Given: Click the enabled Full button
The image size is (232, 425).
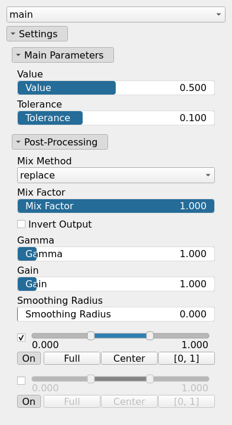Looking at the screenshot, I should click(x=72, y=358).
